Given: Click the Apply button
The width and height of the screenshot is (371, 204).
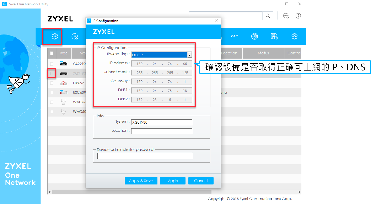Looking at the screenshot, I should pyautogui.click(x=173, y=181).
